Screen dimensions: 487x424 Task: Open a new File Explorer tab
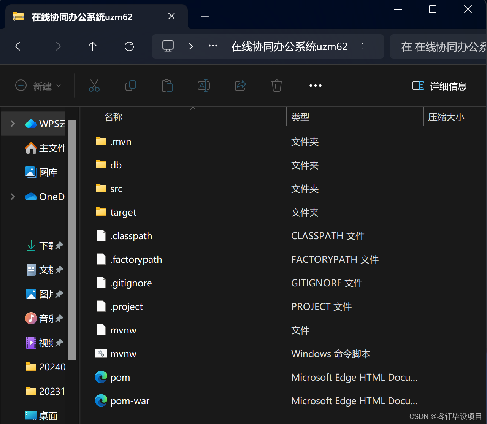(x=205, y=16)
